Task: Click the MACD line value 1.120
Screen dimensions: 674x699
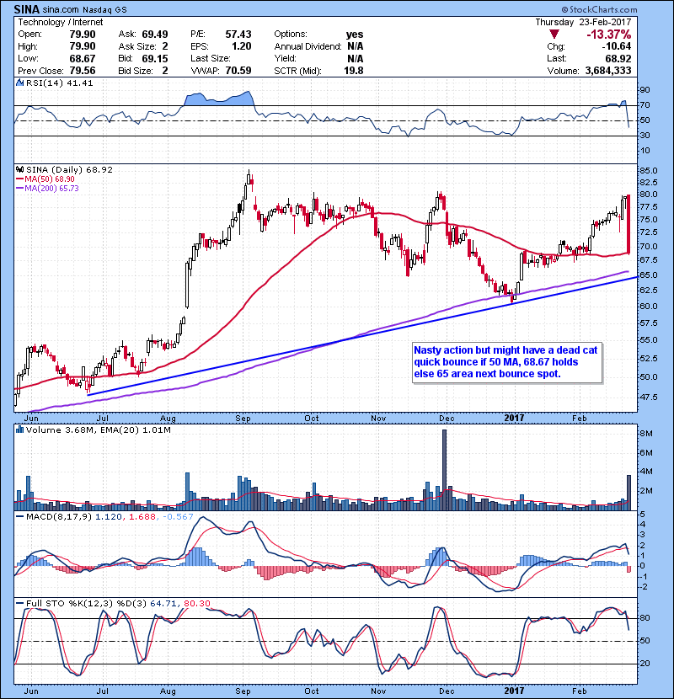Action: pyautogui.click(x=109, y=517)
